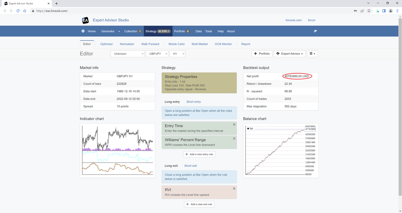Open the saved passwords key icon
Viewport: 402px width, 213px height.
356,11
